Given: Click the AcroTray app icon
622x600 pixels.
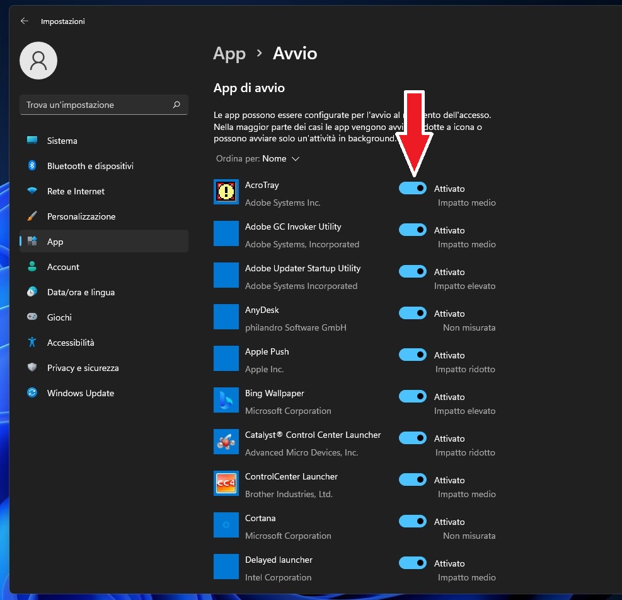Looking at the screenshot, I should pos(226,192).
